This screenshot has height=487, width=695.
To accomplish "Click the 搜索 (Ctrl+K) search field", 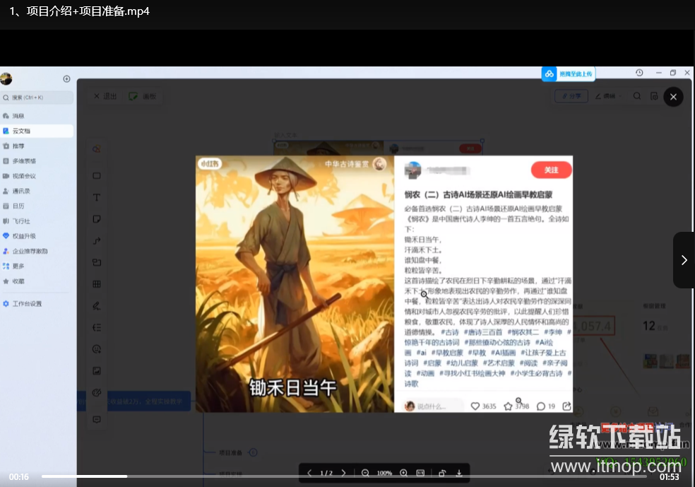I will coord(37,98).
